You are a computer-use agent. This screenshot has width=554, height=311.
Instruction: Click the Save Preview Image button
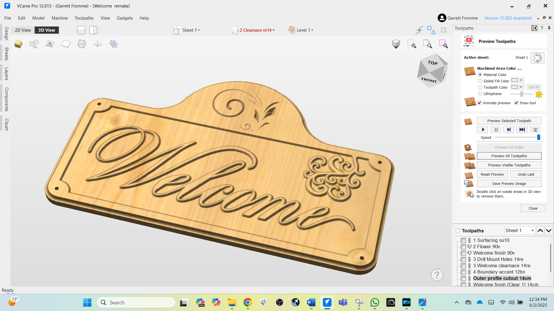coord(509,183)
